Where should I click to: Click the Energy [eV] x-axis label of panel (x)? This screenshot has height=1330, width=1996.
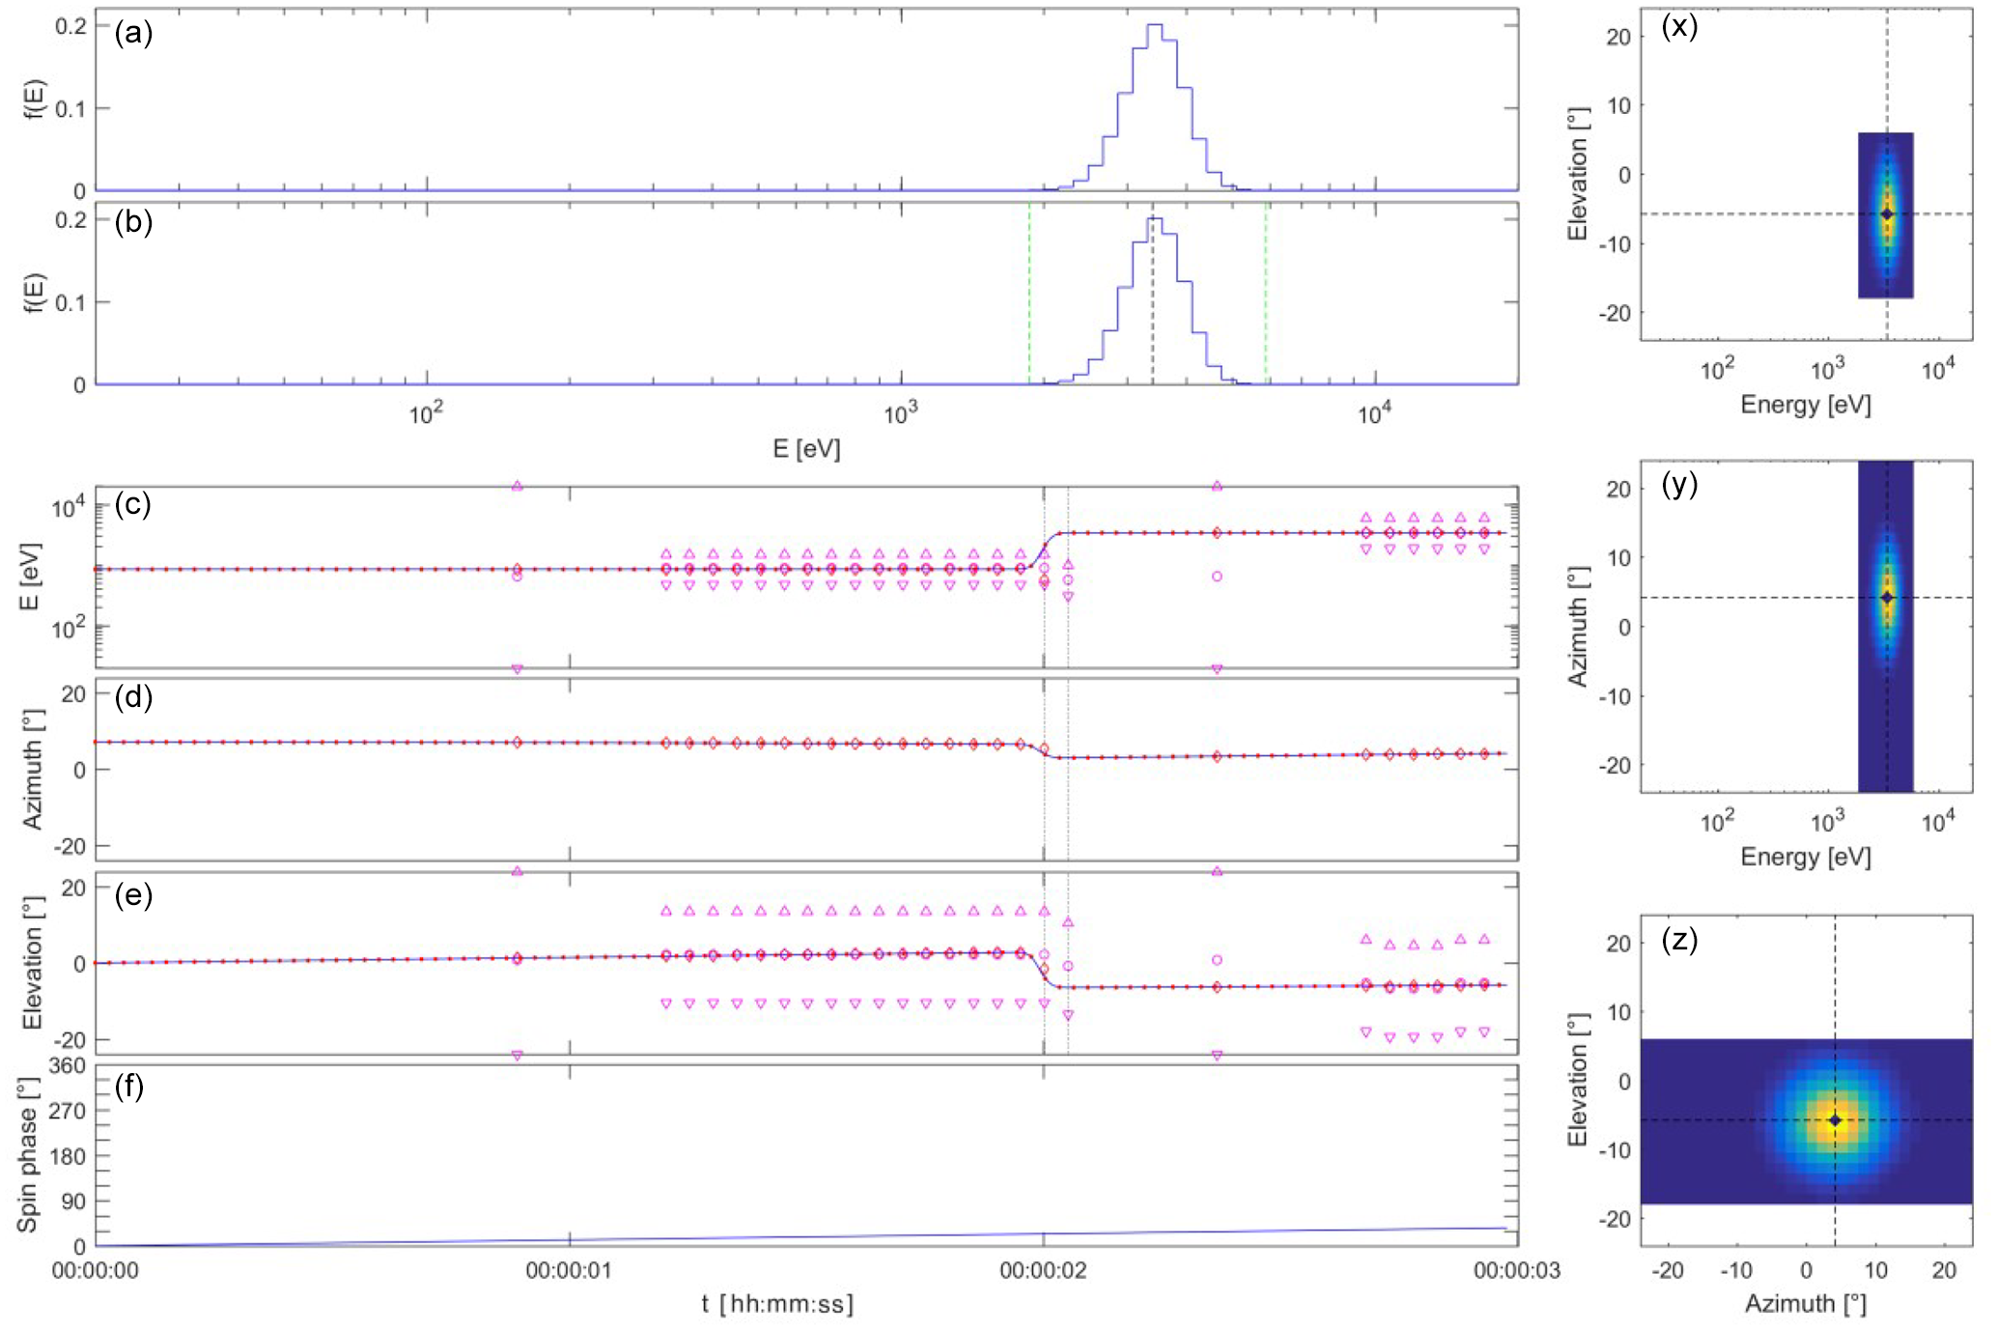[x=1805, y=405]
